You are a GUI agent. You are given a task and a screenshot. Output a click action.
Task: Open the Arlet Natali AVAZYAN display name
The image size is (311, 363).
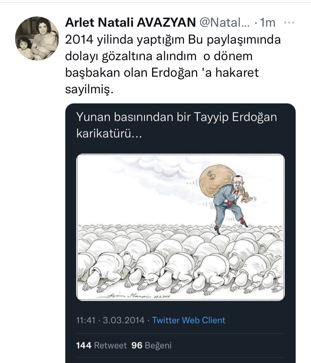130,23
